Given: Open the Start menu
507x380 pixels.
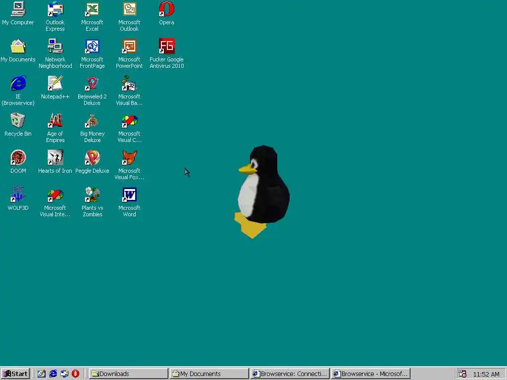Looking at the screenshot, I should click(15, 374).
